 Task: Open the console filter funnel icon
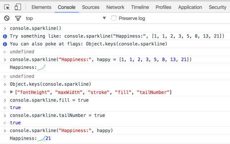pyautogui.click(x=18, y=18)
